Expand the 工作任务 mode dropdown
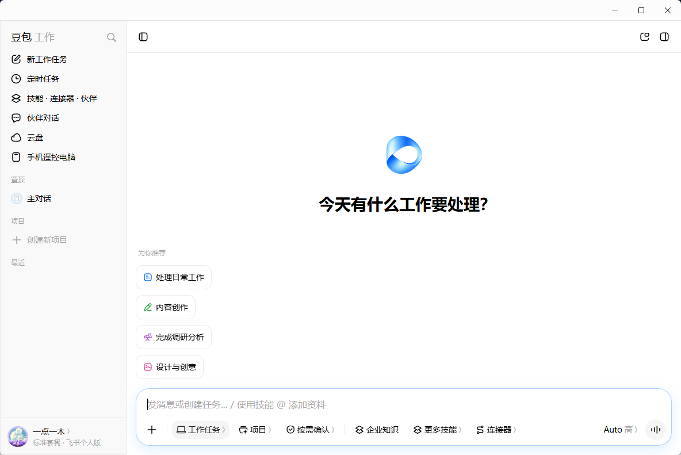681x455 pixels. click(x=201, y=429)
